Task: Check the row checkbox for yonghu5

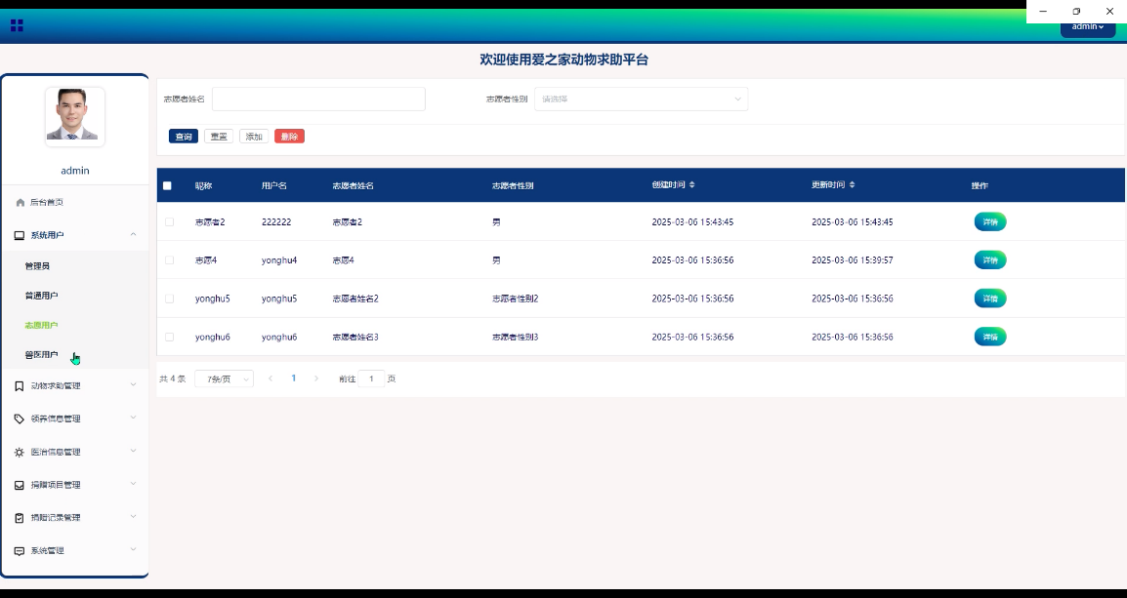Action: click(168, 299)
